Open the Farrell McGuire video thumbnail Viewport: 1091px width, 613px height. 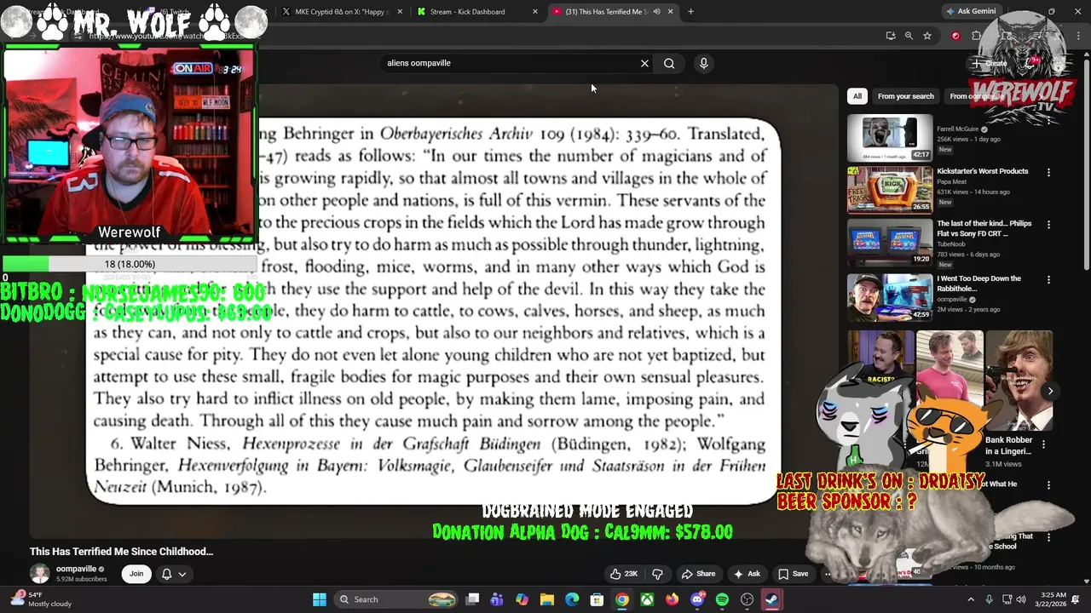coord(890,137)
